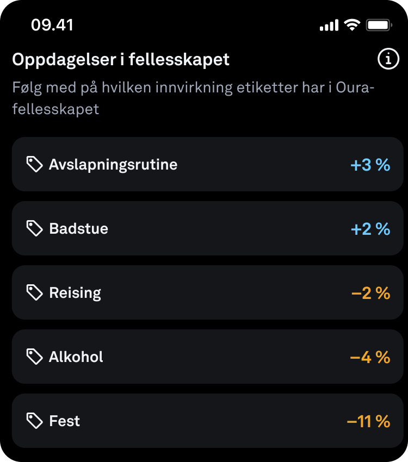Tap the +3 % value for Avslapningsrutine
408x462 pixels.
[370, 165]
